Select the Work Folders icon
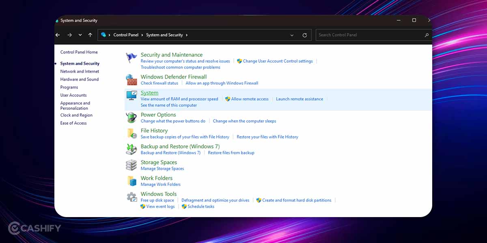The width and height of the screenshot is (487, 243). 131,181
